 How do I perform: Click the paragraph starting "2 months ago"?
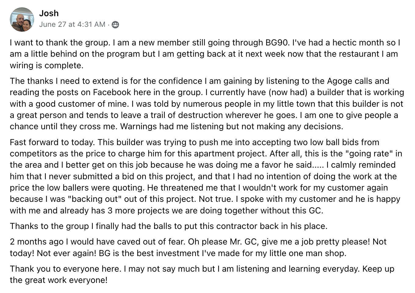click(x=198, y=247)
